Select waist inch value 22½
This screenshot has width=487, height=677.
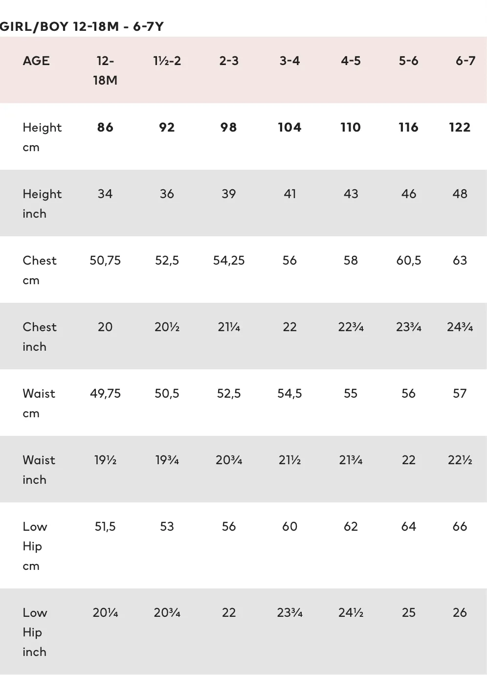pos(460,460)
